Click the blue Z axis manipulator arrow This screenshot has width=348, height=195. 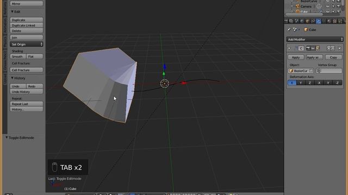click(164, 67)
